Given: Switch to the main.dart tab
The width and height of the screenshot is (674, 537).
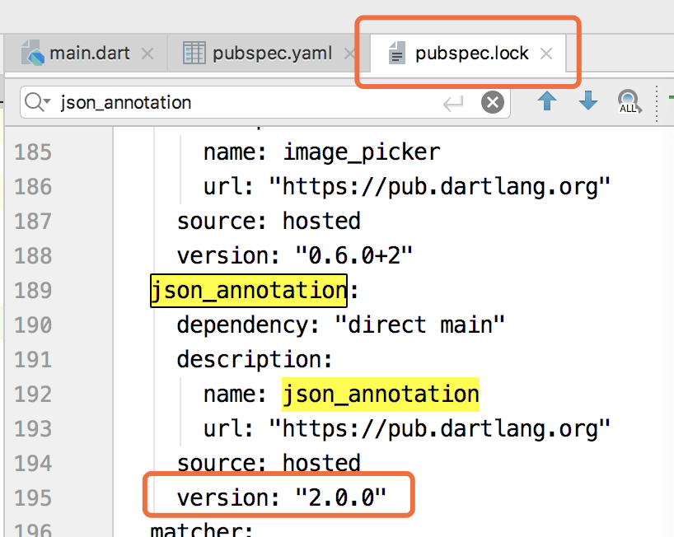Looking at the screenshot, I should [90, 54].
